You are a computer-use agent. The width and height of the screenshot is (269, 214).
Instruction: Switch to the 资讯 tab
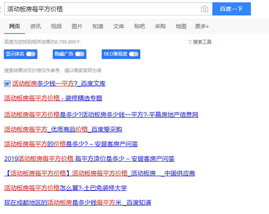(x=35, y=26)
